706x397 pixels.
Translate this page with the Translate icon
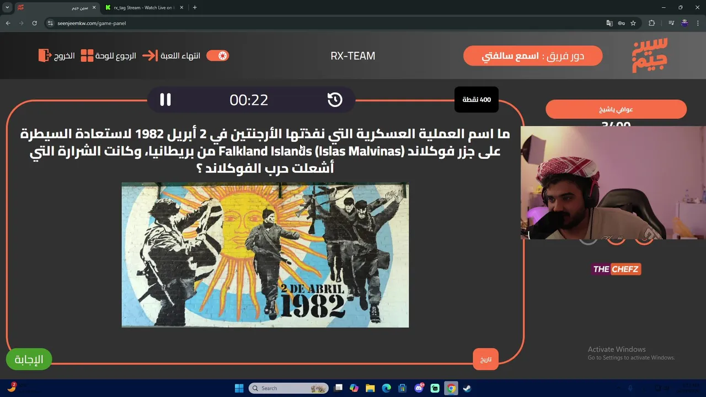(609, 23)
